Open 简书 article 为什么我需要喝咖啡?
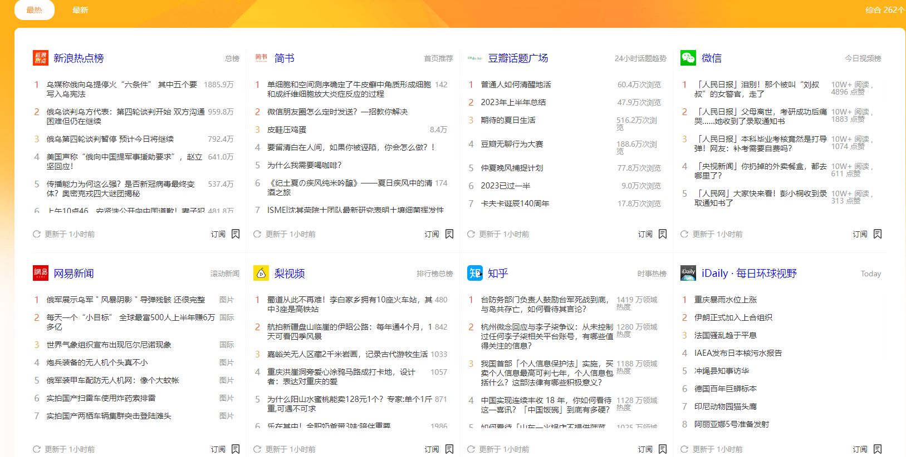This screenshot has height=457, width=906. pyautogui.click(x=305, y=165)
